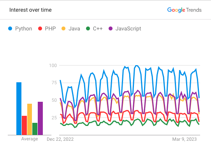Click the Average label under bars

[30, 139]
